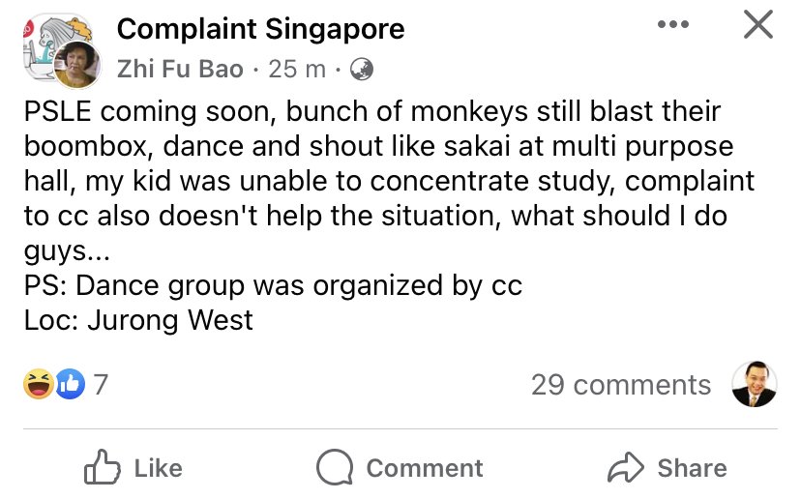Dismiss the post with the X button
The image size is (801, 499).
tap(758, 25)
